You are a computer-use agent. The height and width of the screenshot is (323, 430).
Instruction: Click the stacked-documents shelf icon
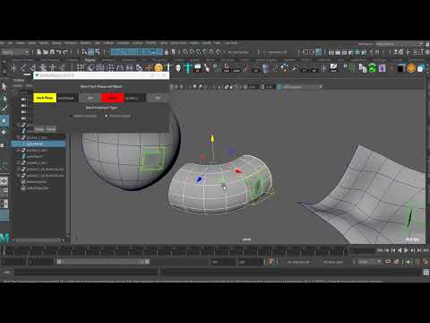pyautogui.click(x=363, y=68)
